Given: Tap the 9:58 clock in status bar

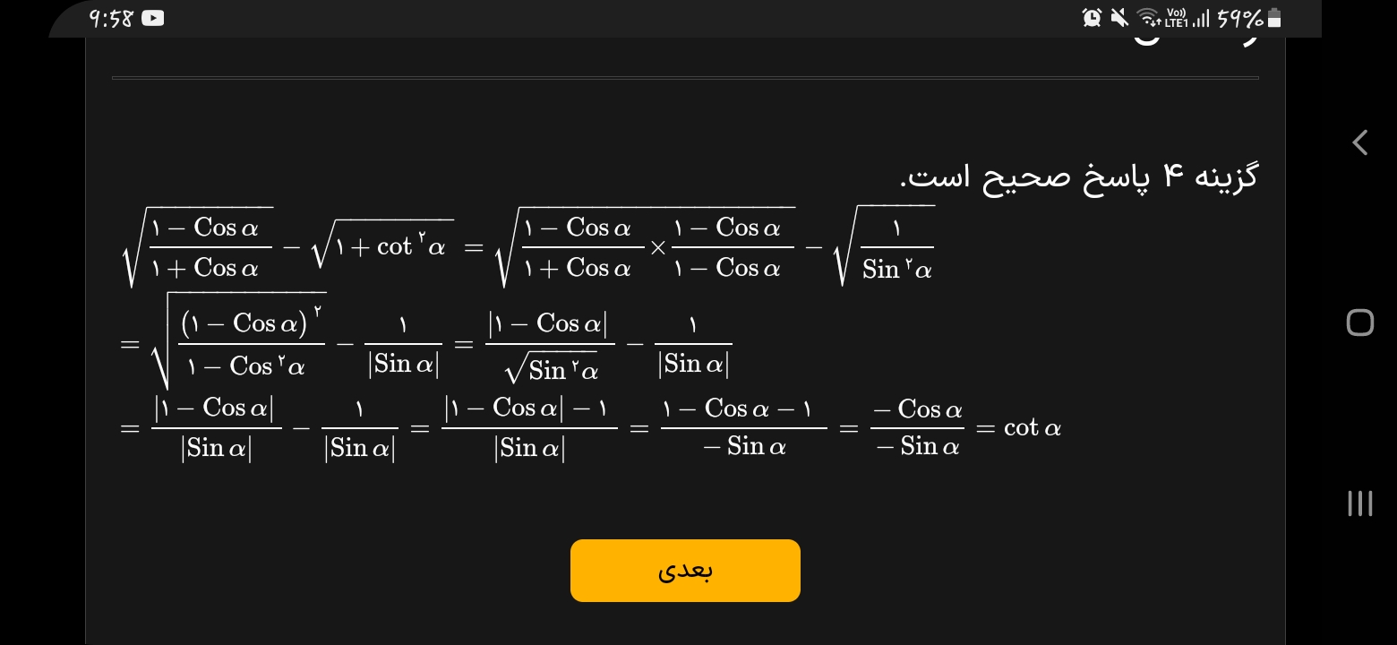Looking at the screenshot, I should [111, 18].
